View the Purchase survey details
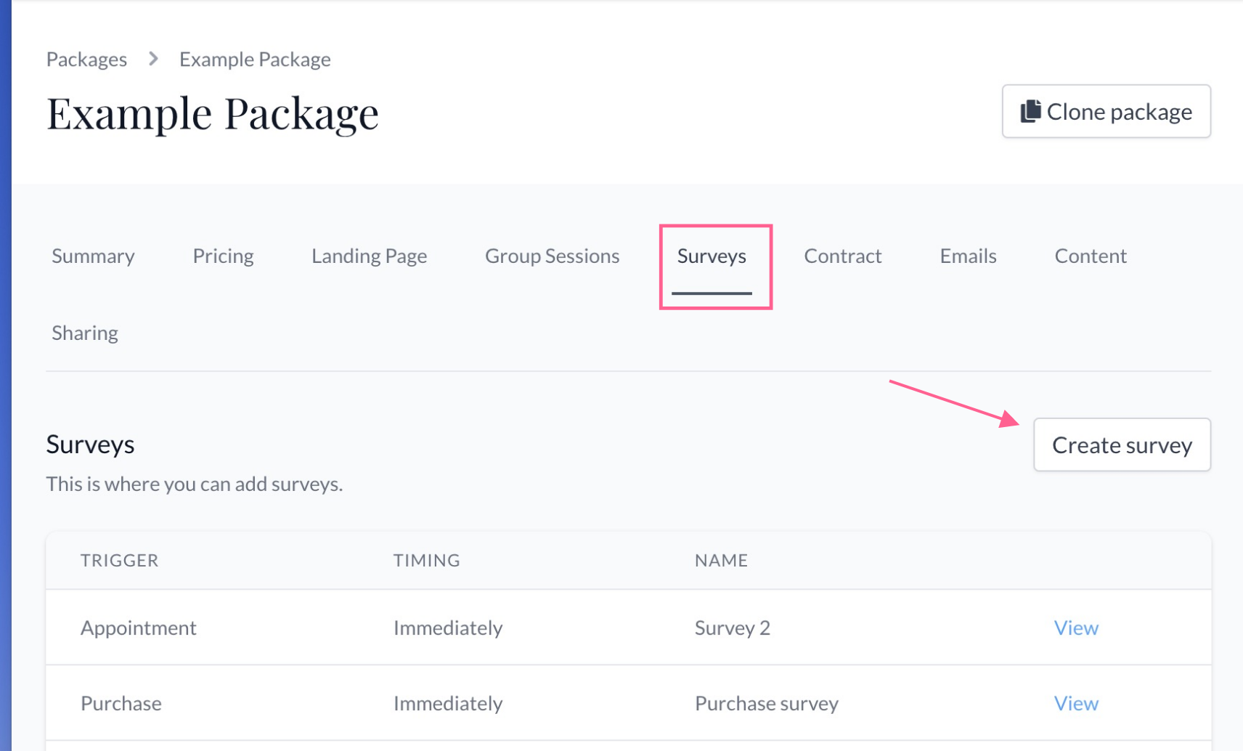This screenshot has width=1243, height=751. click(x=1076, y=703)
